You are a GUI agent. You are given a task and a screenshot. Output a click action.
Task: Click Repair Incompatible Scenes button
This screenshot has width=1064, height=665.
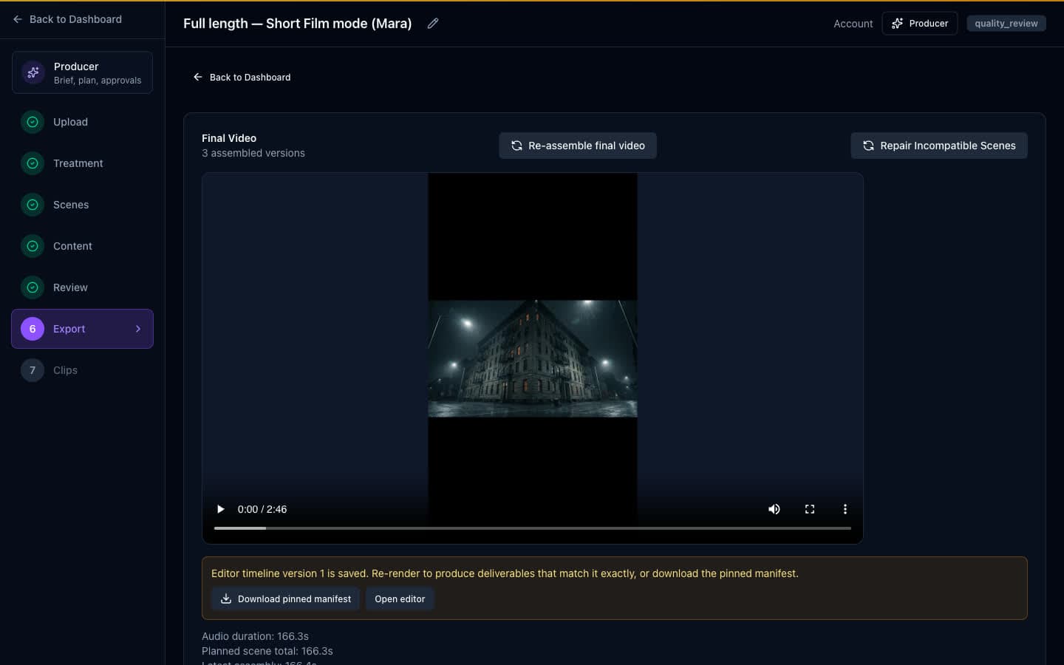point(939,146)
